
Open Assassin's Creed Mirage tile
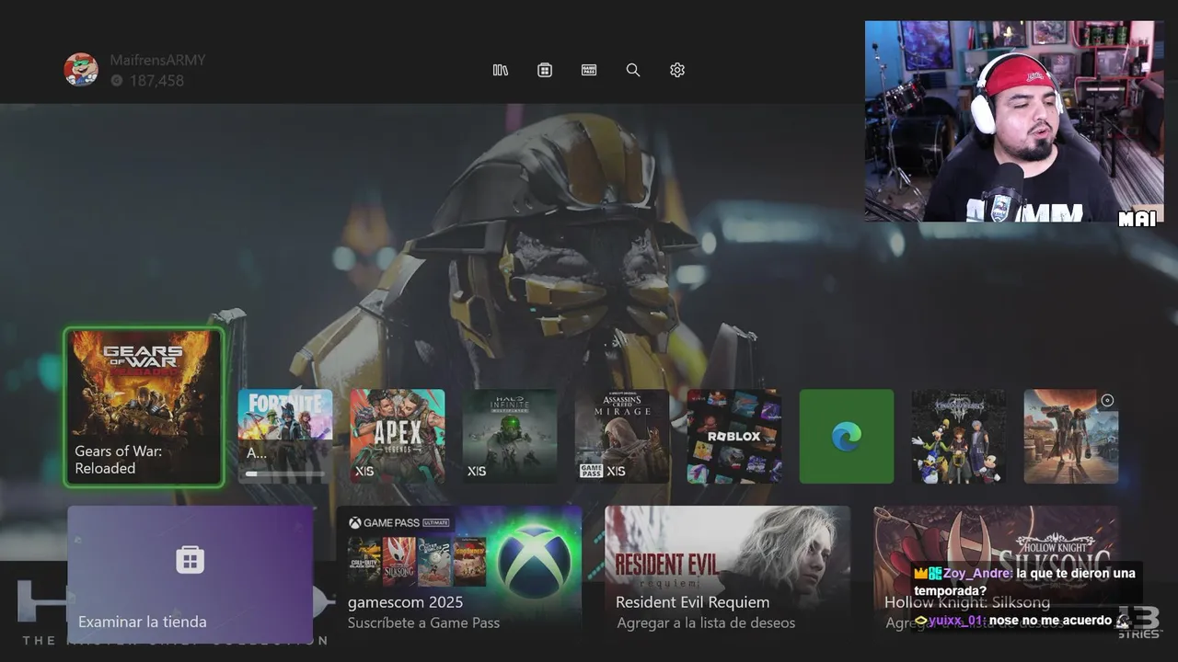(x=622, y=436)
